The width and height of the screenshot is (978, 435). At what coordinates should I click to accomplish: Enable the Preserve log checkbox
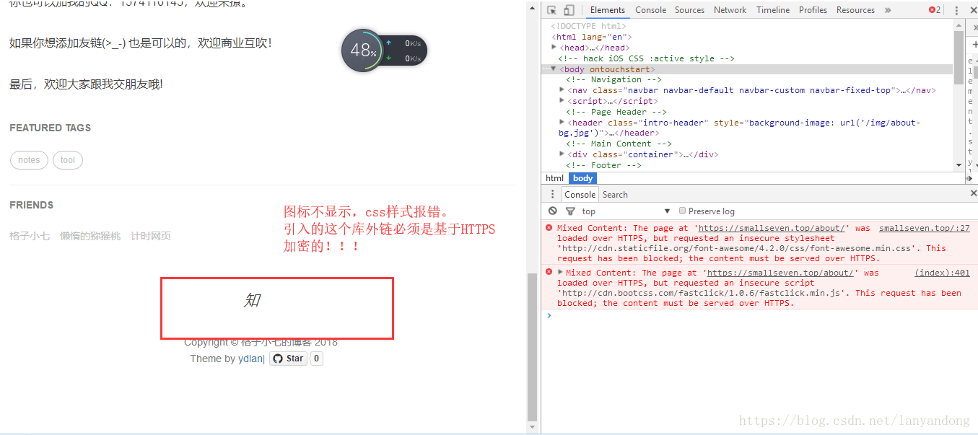tap(682, 211)
